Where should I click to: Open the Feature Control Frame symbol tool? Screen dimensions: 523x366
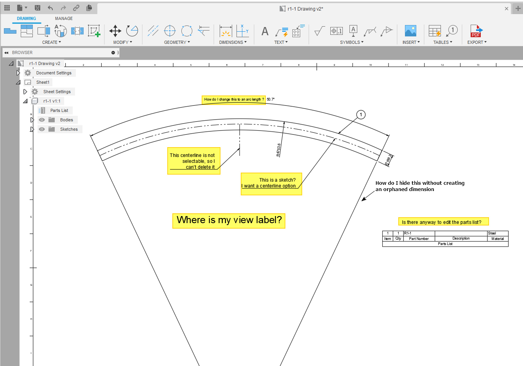pyautogui.click(x=336, y=31)
